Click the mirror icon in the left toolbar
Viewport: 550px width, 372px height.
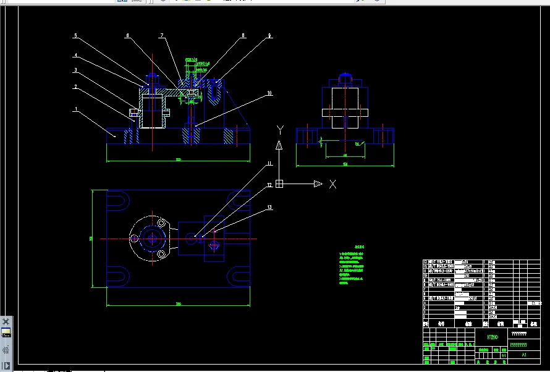6,350
